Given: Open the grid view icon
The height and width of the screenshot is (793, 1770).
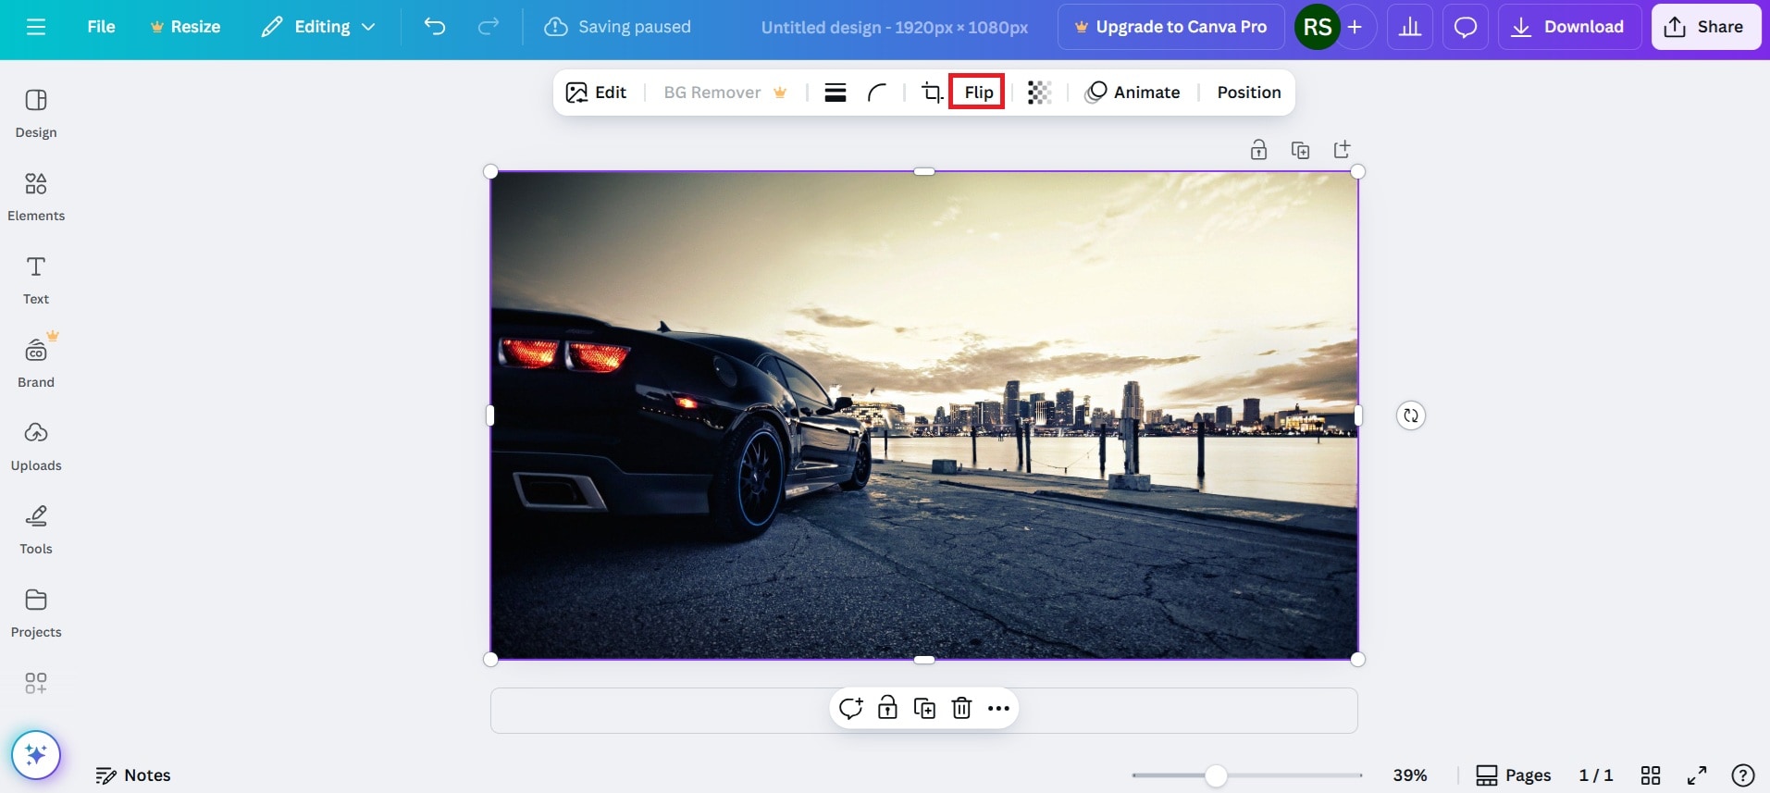Looking at the screenshot, I should click(x=1651, y=775).
